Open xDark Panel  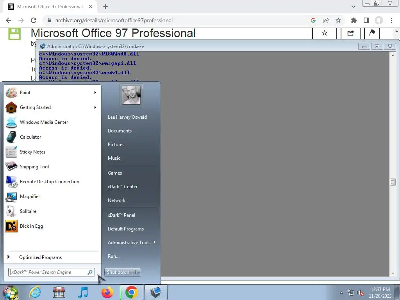click(121, 215)
